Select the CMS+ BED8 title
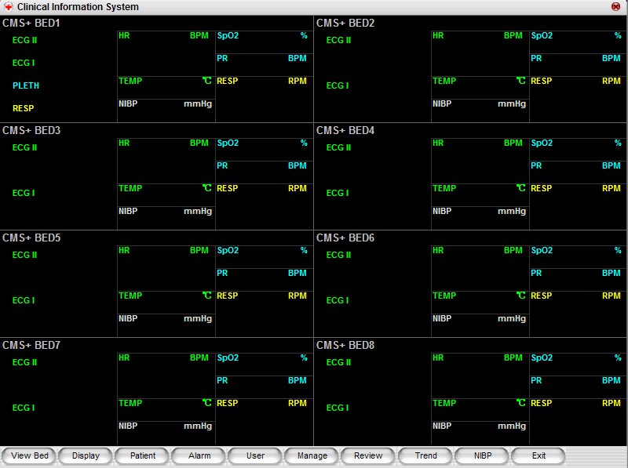 click(x=345, y=345)
